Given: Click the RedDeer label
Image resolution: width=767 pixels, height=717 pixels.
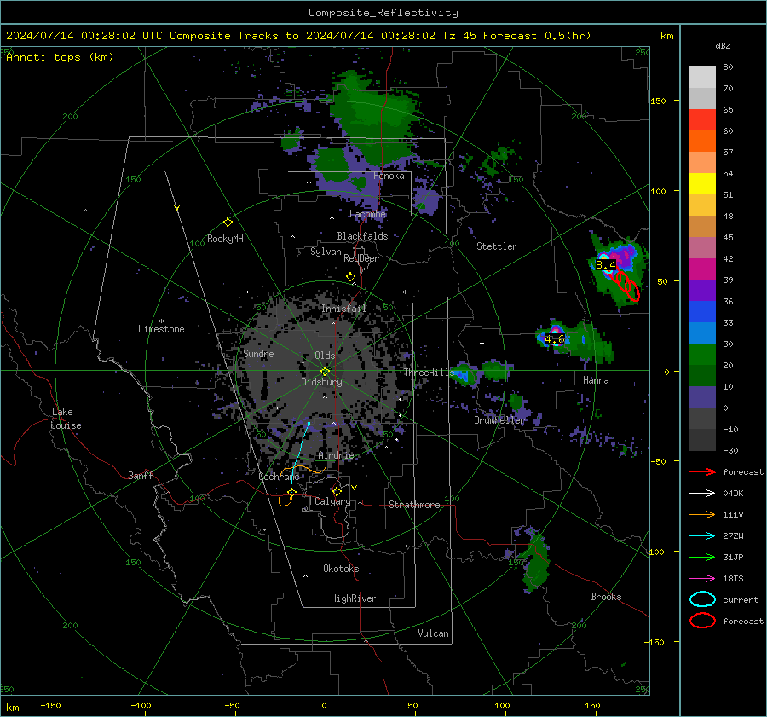Looking at the screenshot, I should click(x=361, y=258).
